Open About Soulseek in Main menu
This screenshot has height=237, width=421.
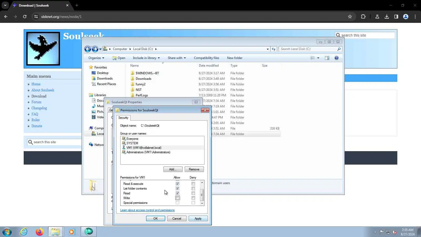pyautogui.click(x=43, y=90)
